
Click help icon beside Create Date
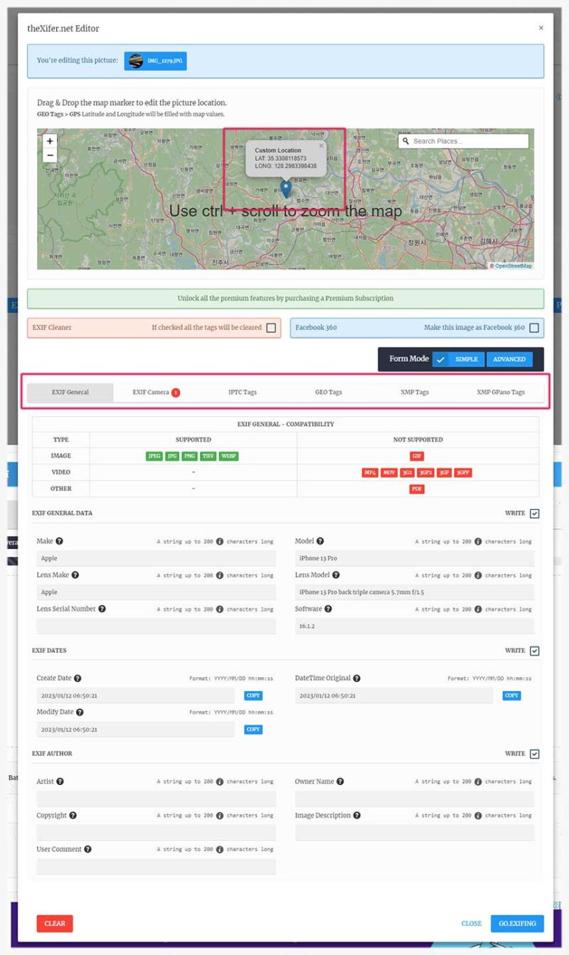click(x=78, y=678)
